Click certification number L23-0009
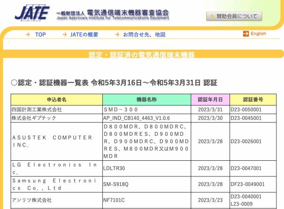The width and height of the screenshot is (284, 209). click(241, 204)
